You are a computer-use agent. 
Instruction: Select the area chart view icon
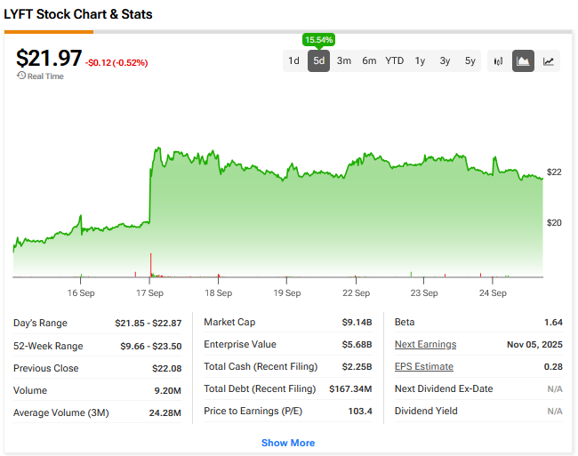(x=523, y=61)
